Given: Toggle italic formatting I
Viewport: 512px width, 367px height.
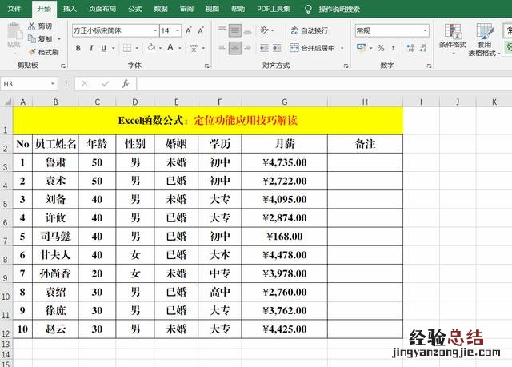Looking at the screenshot, I should [x=91, y=48].
